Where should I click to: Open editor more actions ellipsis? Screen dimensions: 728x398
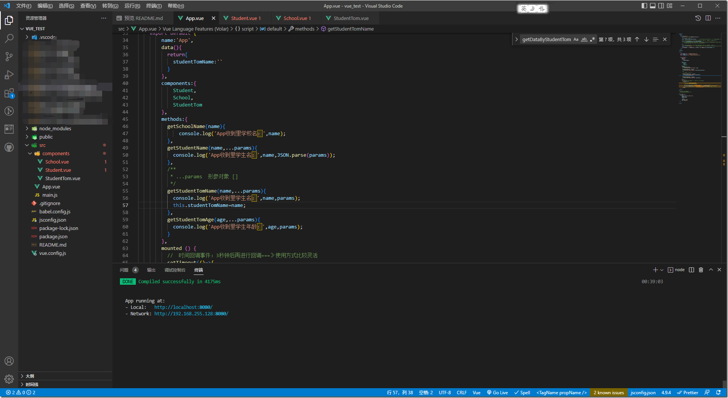pyautogui.click(x=718, y=18)
